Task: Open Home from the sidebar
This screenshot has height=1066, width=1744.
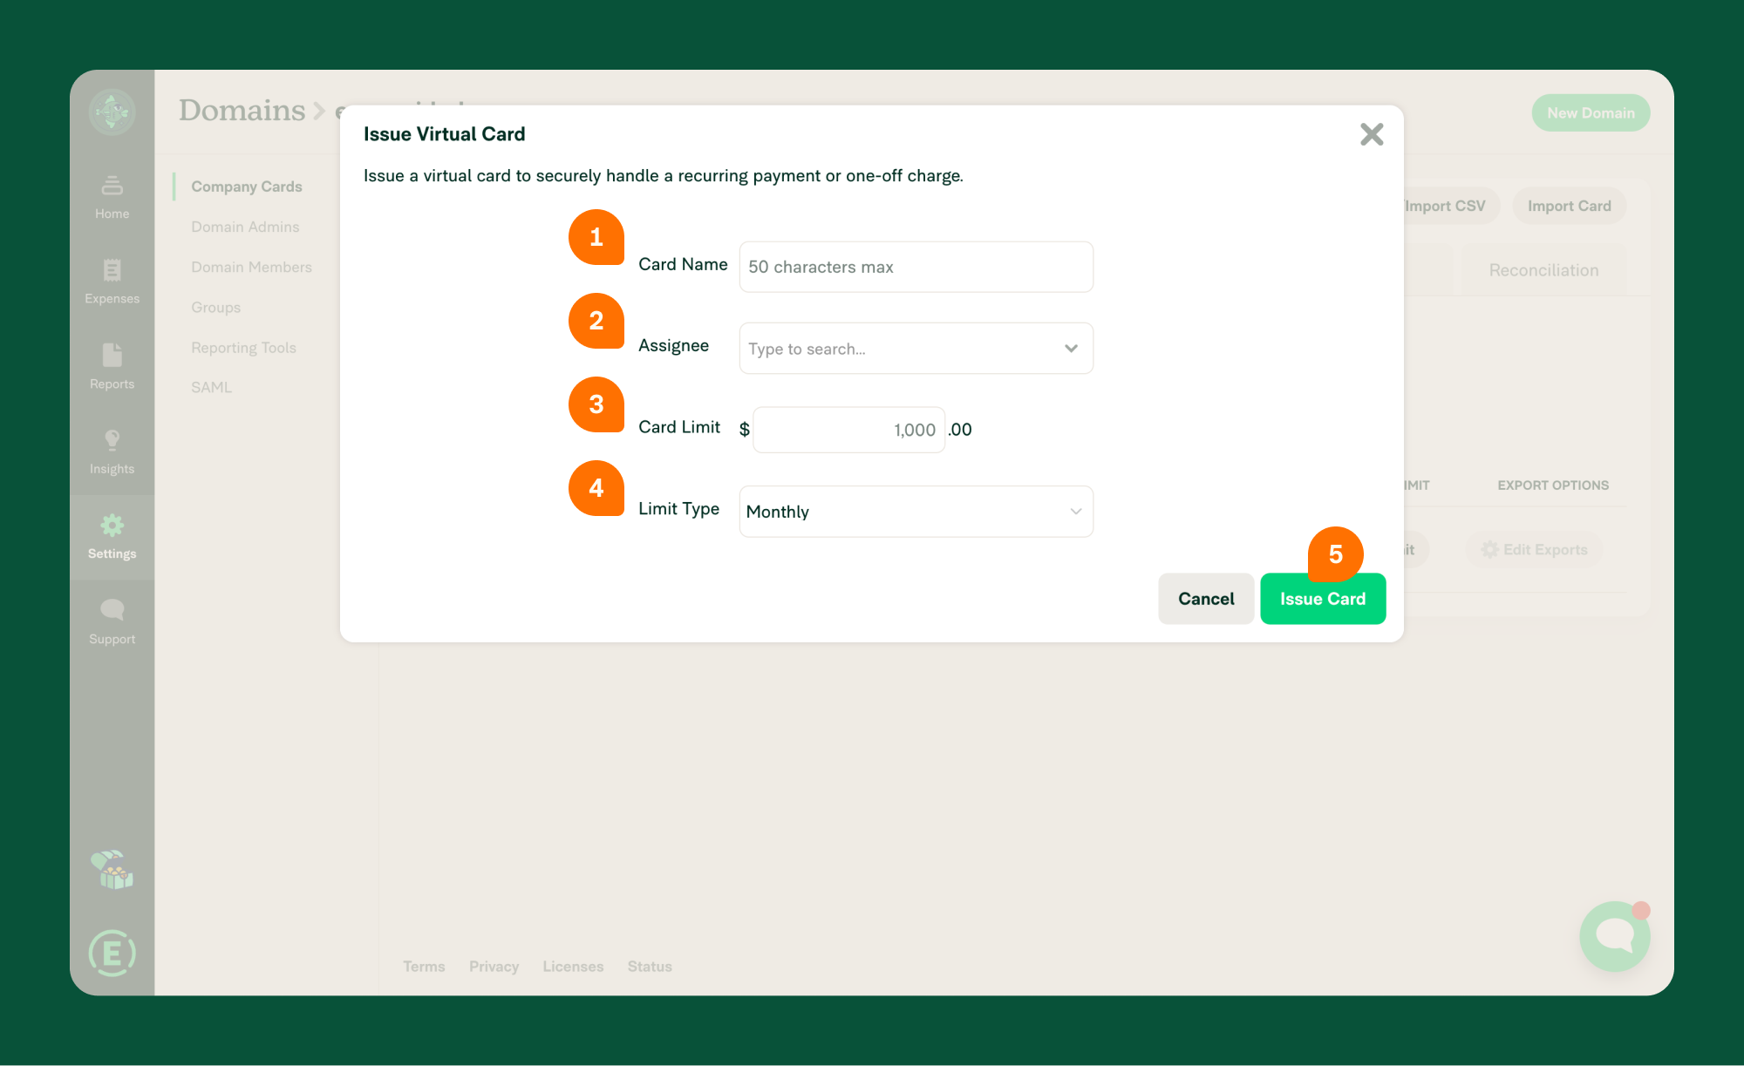Action: [112, 198]
